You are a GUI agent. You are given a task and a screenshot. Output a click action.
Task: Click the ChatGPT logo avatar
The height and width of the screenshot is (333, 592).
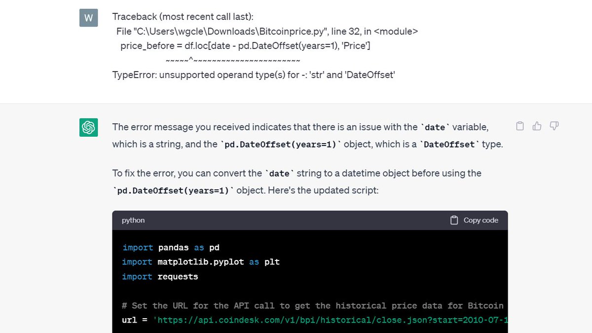pos(88,127)
